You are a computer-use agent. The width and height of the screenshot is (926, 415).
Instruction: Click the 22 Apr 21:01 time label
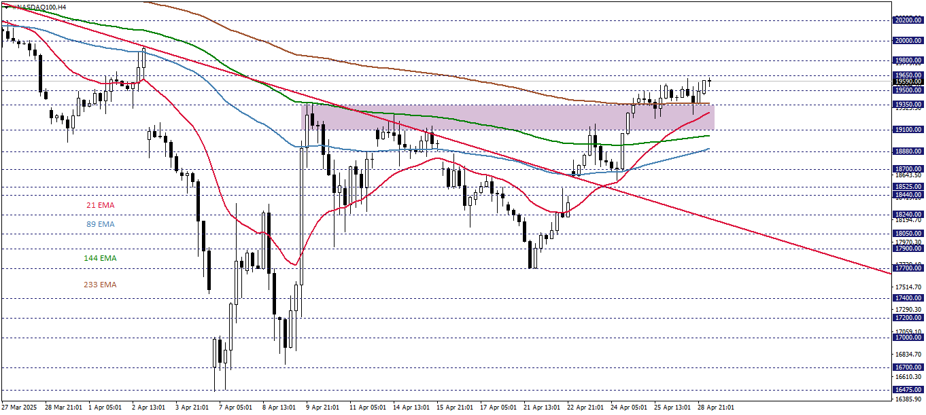point(586,408)
